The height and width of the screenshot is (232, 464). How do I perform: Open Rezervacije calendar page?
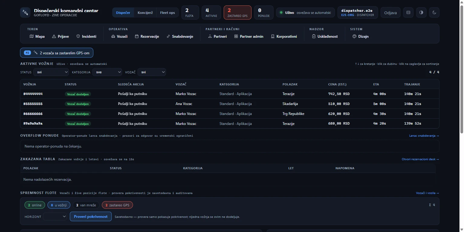[x=147, y=37]
